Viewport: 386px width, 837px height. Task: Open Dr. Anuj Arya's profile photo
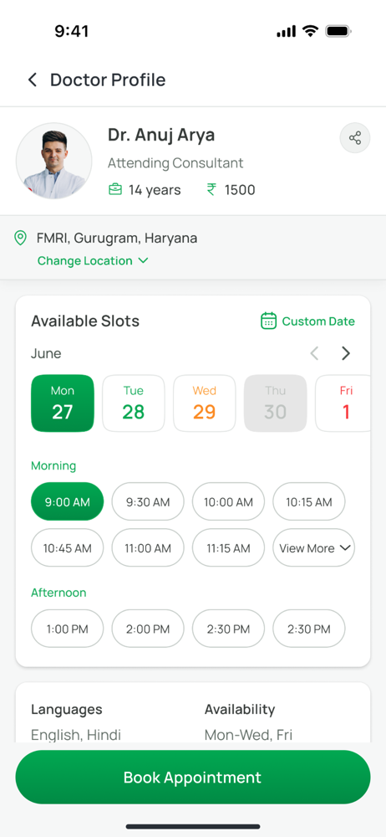point(53,162)
